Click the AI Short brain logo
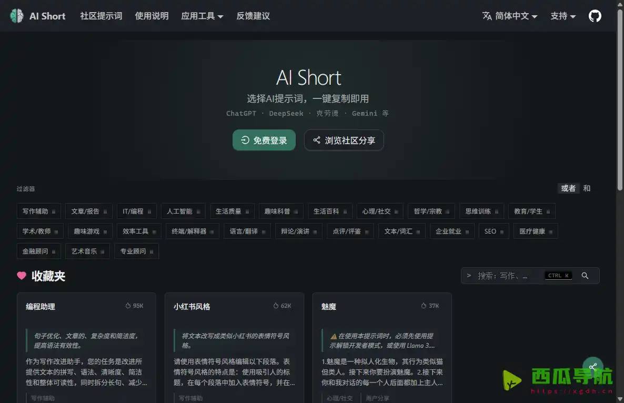 (x=17, y=16)
